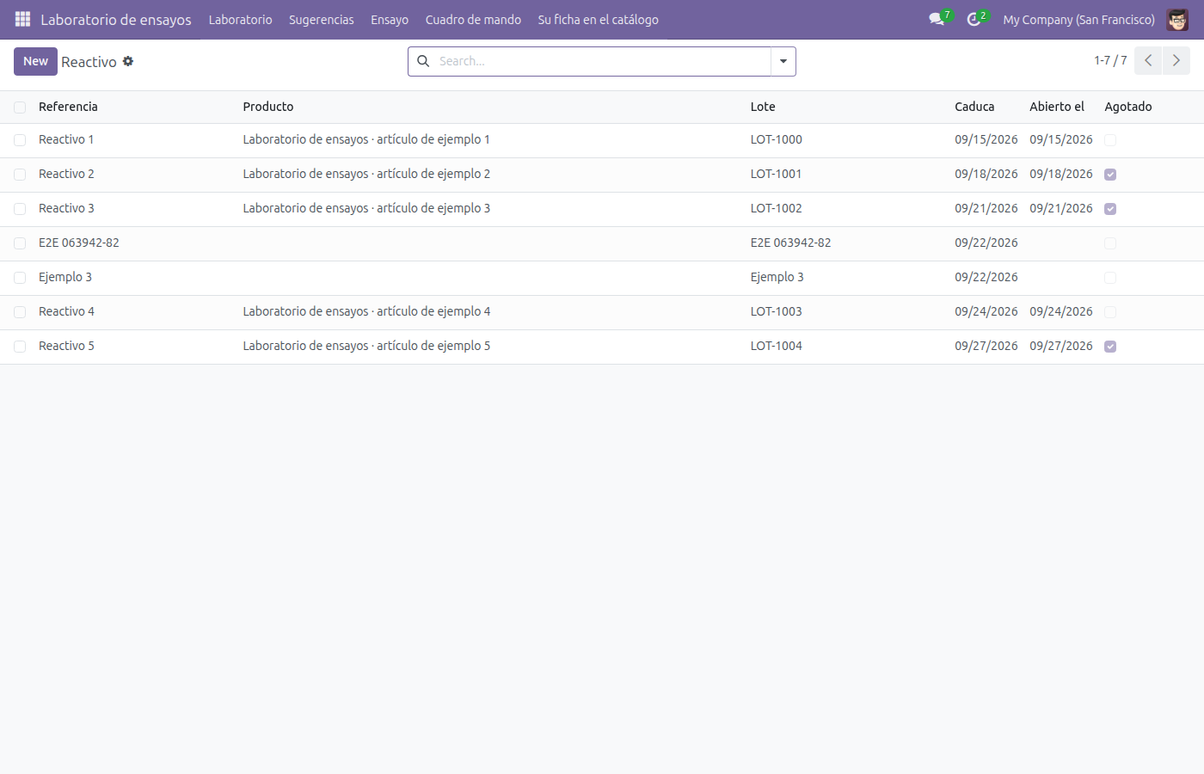This screenshot has height=774, width=1204.
Task: Tick the Ejemplo 3 row selection checkbox
Action: tap(20, 278)
